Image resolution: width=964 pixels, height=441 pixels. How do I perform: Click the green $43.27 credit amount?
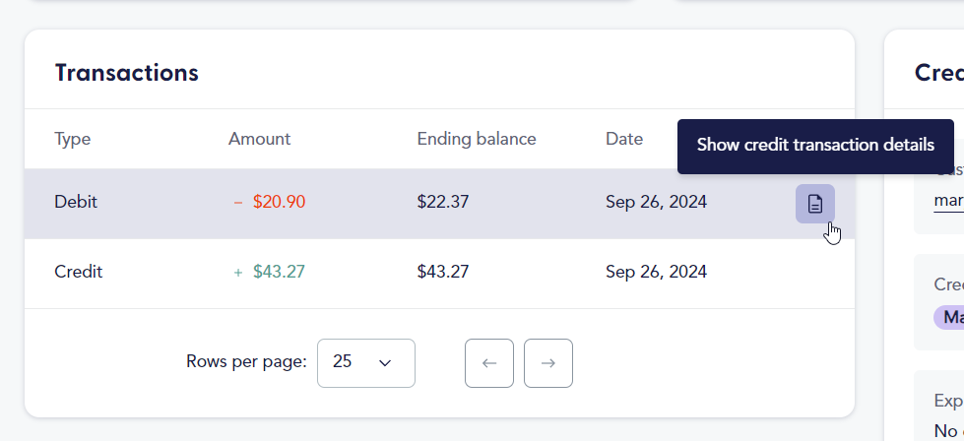(x=279, y=272)
